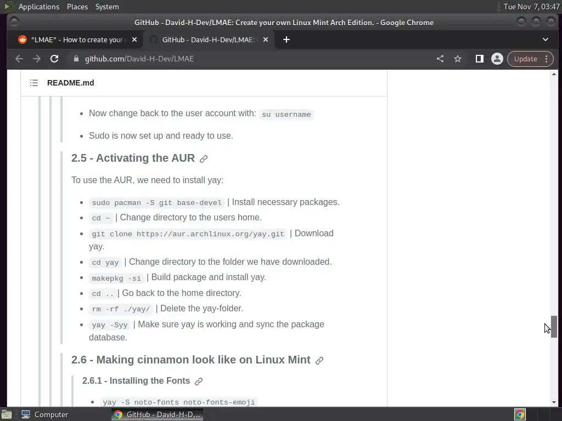Click "sudo pacman -S git base-devel" code

coord(156,203)
